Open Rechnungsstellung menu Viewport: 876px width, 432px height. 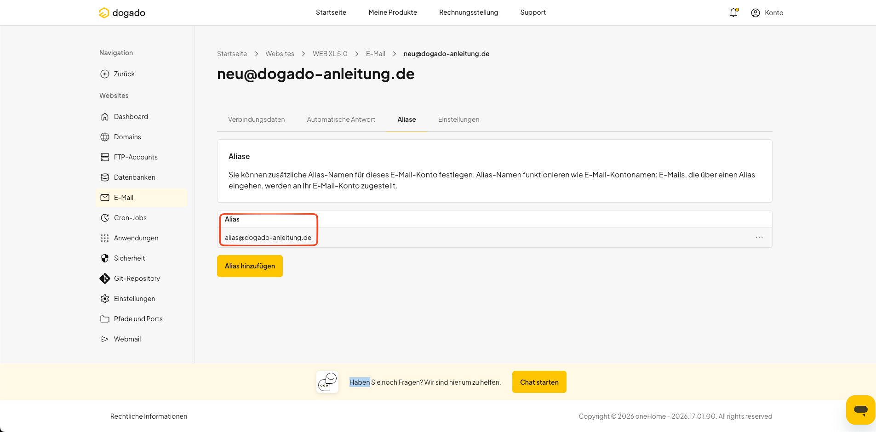pos(469,12)
